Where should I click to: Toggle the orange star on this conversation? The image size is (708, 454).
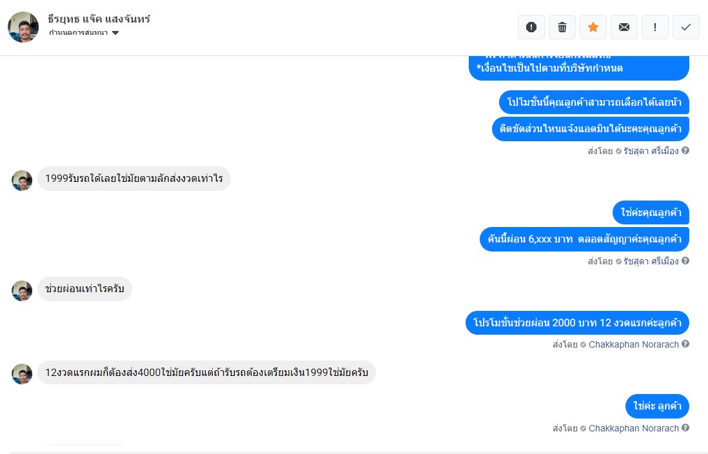[593, 27]
